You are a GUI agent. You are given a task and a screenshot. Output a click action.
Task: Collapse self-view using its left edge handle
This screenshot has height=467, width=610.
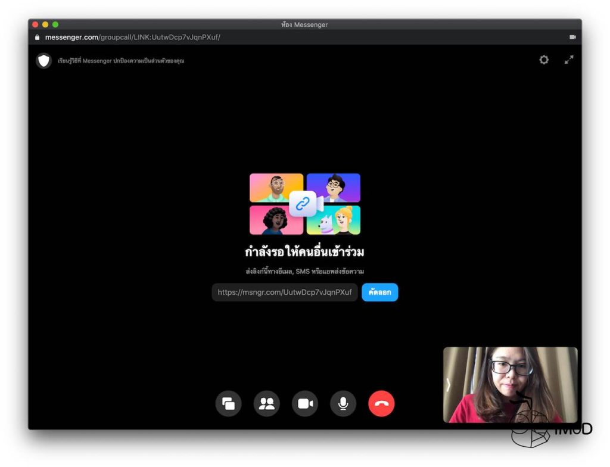[x=449, y=385]
